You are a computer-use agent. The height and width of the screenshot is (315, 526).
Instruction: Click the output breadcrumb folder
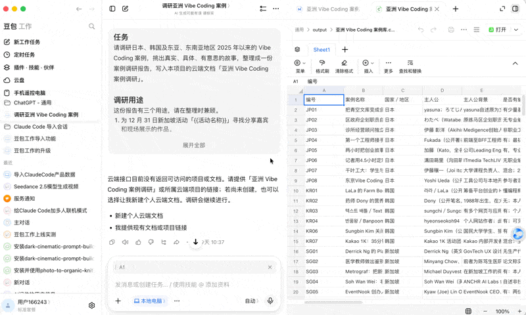coord(320,30)
